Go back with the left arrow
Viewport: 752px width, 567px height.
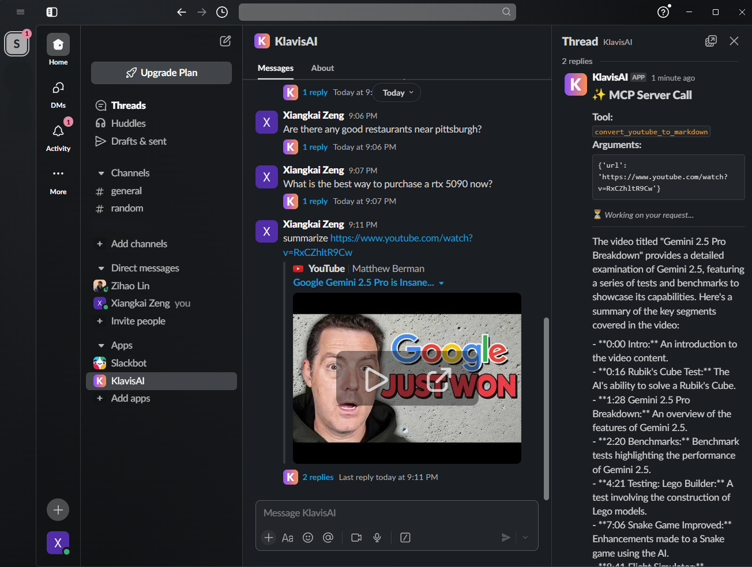pos(182,12)
